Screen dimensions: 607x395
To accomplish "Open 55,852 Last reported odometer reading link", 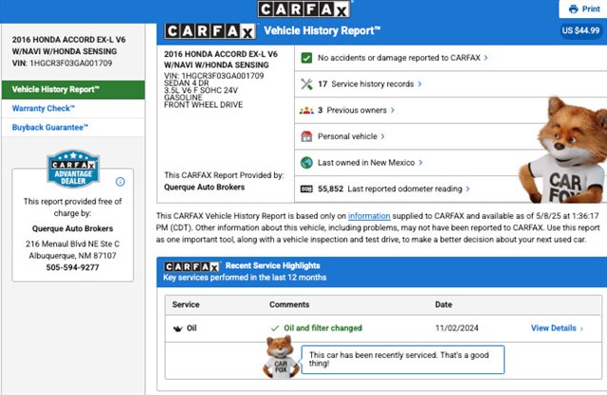I will pos(390,189).
